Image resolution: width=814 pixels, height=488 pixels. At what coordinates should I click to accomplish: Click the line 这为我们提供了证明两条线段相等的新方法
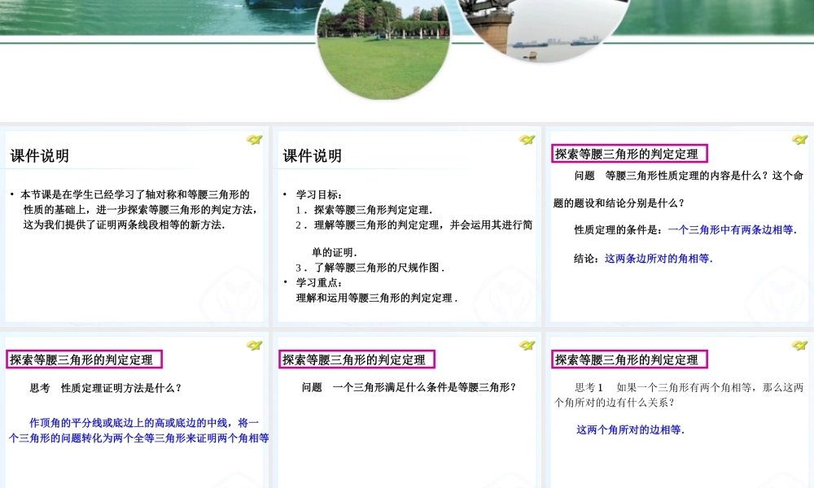124,225
